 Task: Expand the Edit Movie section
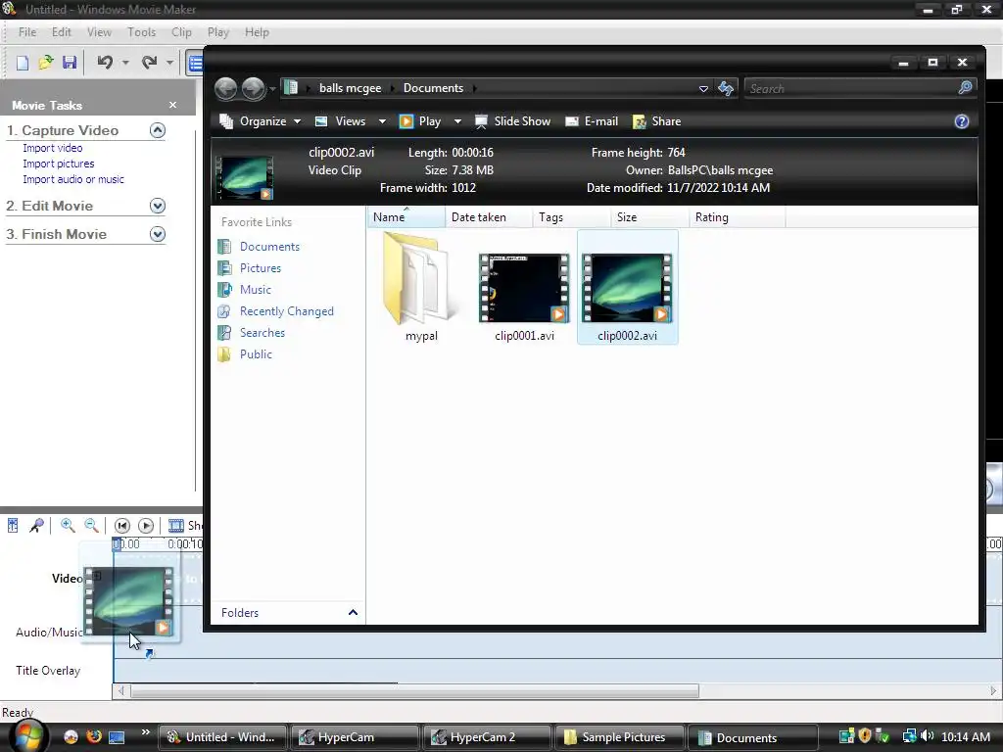click(158, 206)
